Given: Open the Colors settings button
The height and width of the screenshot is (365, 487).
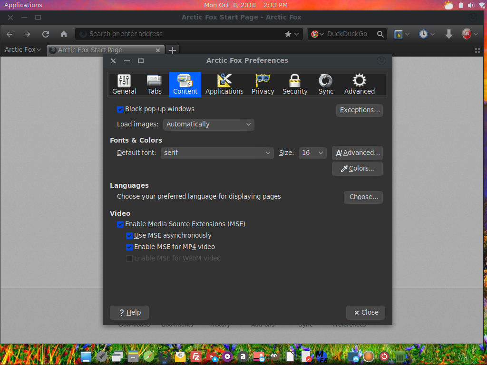Looking at the screenshot, I should (x=357, y=169).
